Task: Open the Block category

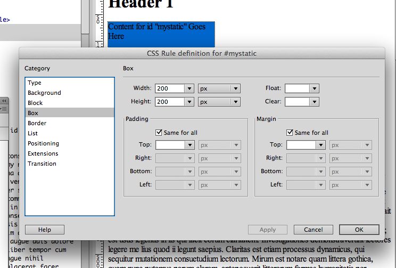Action: 35,103
